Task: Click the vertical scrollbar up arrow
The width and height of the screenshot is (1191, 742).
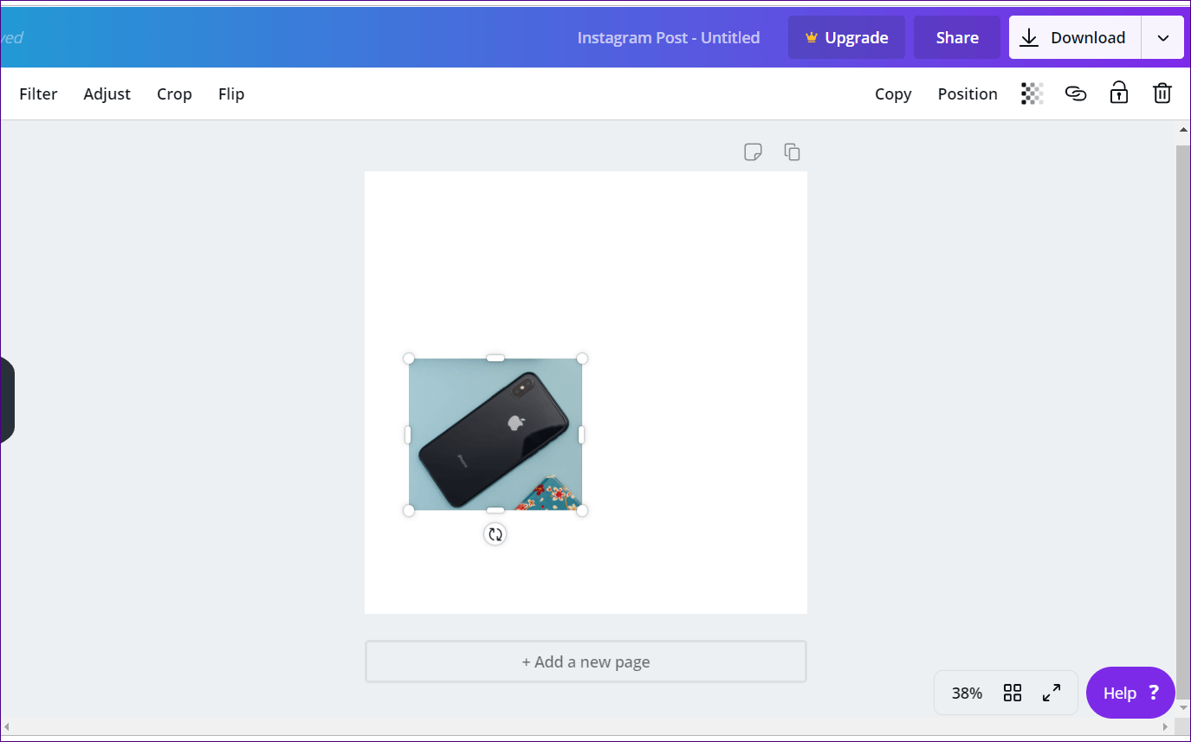Action: (x=1183, y=131)
